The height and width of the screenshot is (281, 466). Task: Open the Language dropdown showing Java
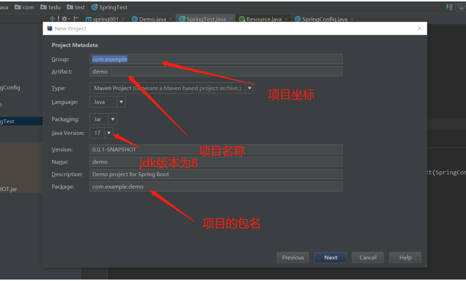point(107,102)
